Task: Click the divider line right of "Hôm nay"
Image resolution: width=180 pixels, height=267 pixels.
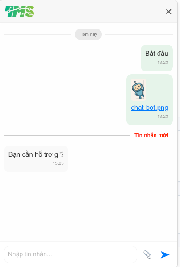Action: [139, 34]
